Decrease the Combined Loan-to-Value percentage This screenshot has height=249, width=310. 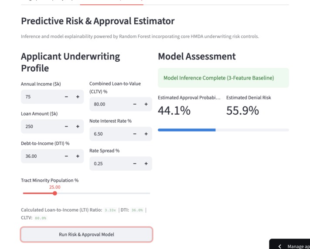135,104
